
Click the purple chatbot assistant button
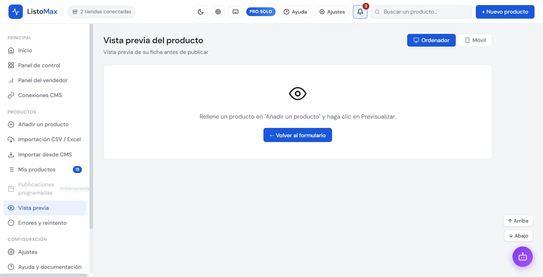point(522,257)
